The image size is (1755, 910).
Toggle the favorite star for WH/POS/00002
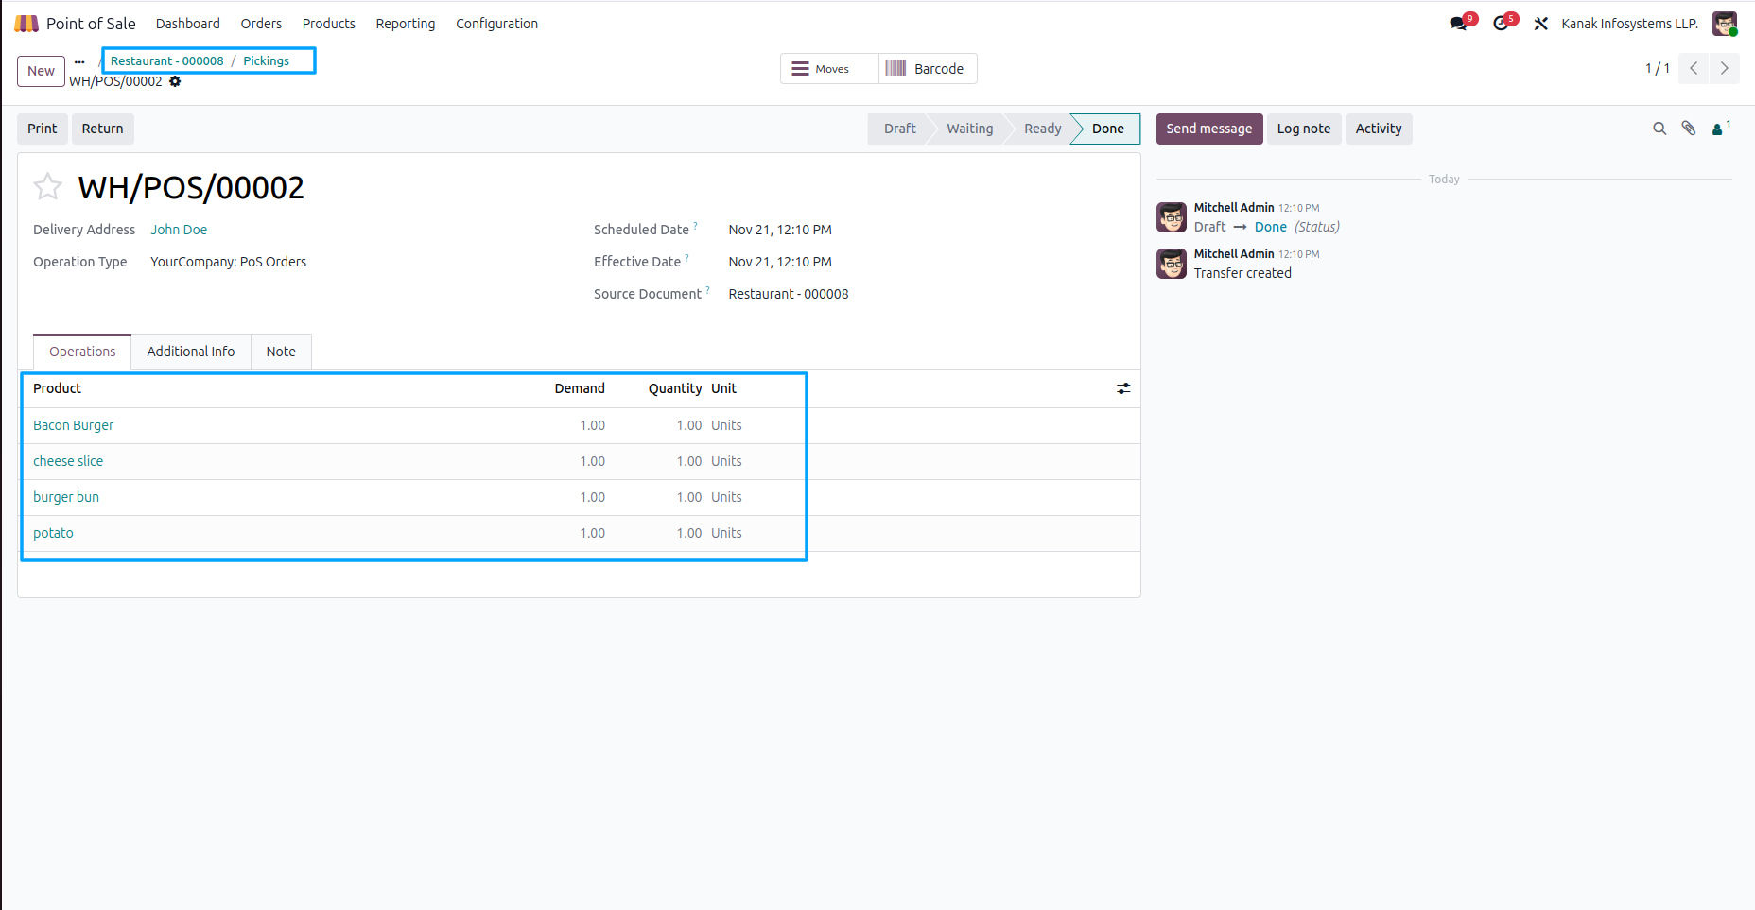[x=47, y=187]
